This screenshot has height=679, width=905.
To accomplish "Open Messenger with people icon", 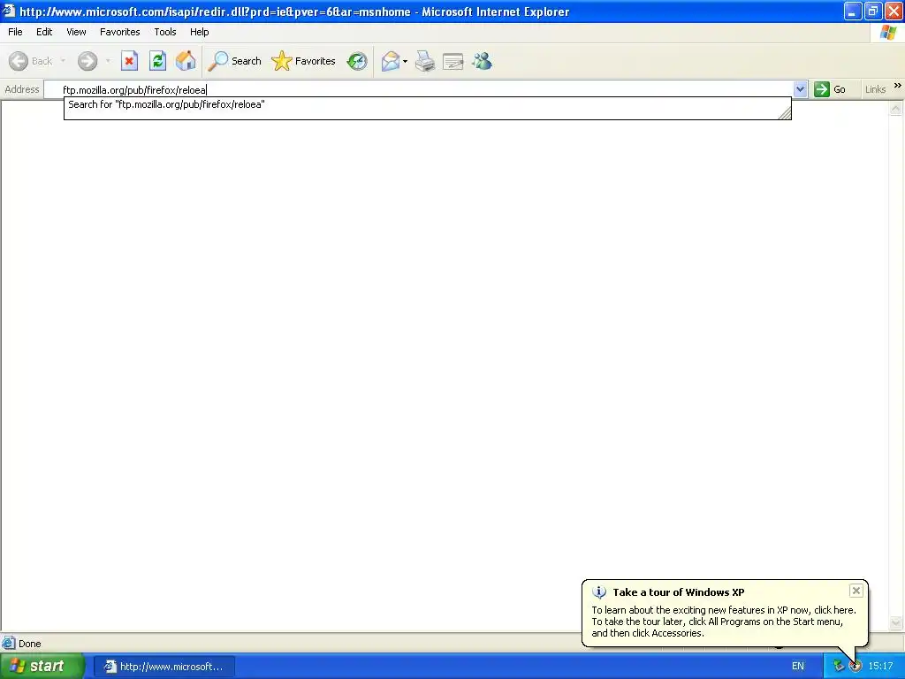I will pos(482,61).
